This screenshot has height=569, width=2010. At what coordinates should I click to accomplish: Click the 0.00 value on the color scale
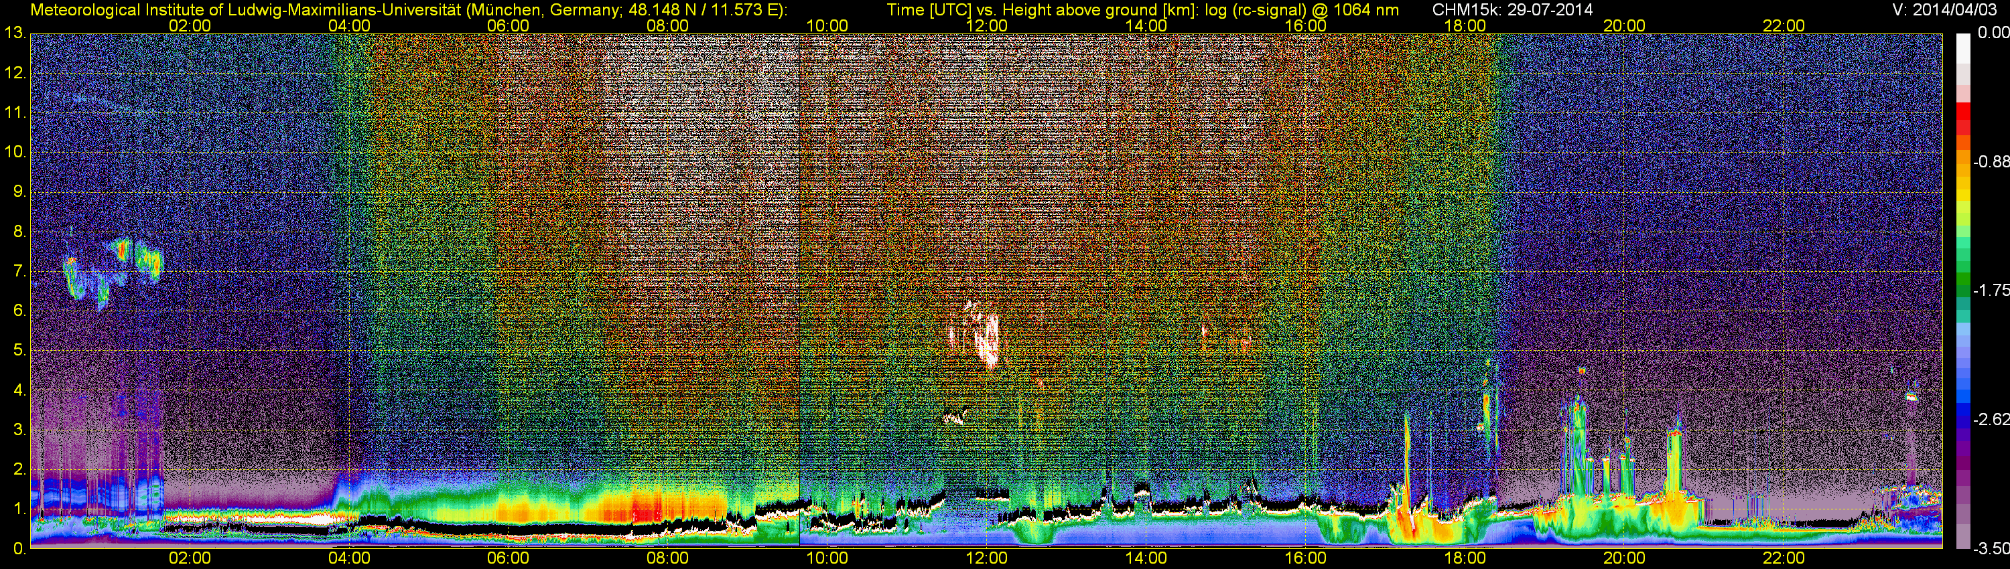pos(1992,33)
